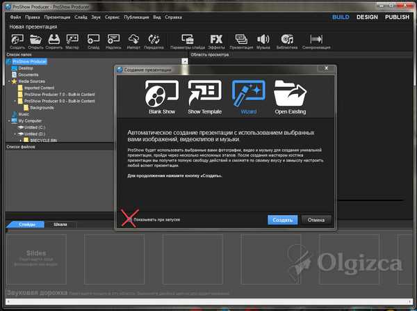417x311 pixels.
Task: Expand the $RECYCLE.BIN folder node
Action: click(x=21, y=140)
